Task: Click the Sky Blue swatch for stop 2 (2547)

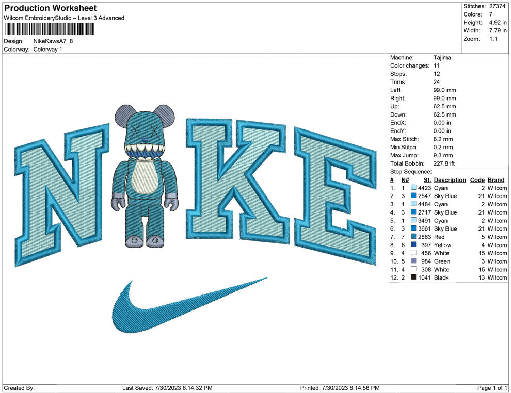Action: 413,195
